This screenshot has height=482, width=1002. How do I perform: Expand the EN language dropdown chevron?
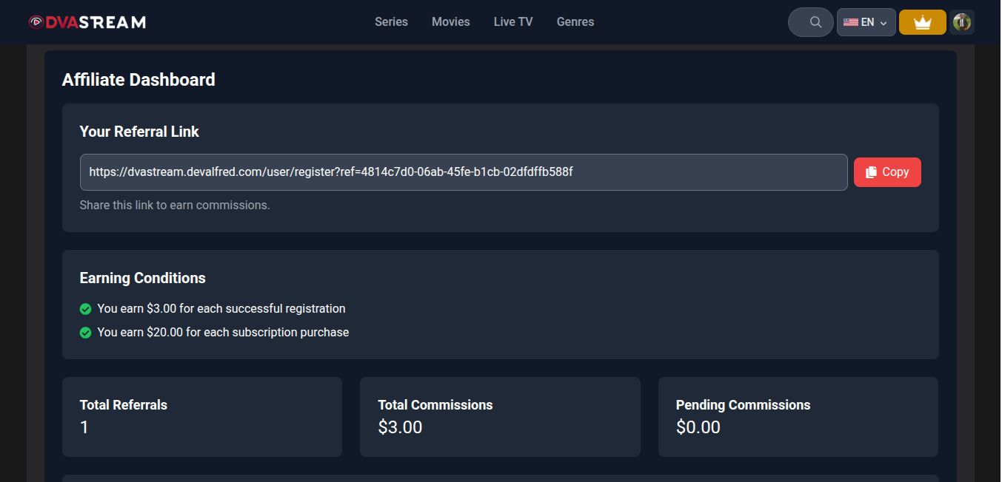(884, 23)
